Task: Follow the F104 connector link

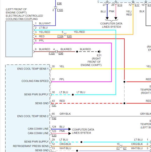Action: click(60, 36)
